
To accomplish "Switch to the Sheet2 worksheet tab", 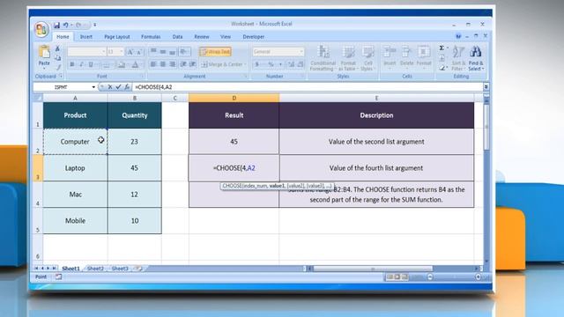I will [95, 269].
